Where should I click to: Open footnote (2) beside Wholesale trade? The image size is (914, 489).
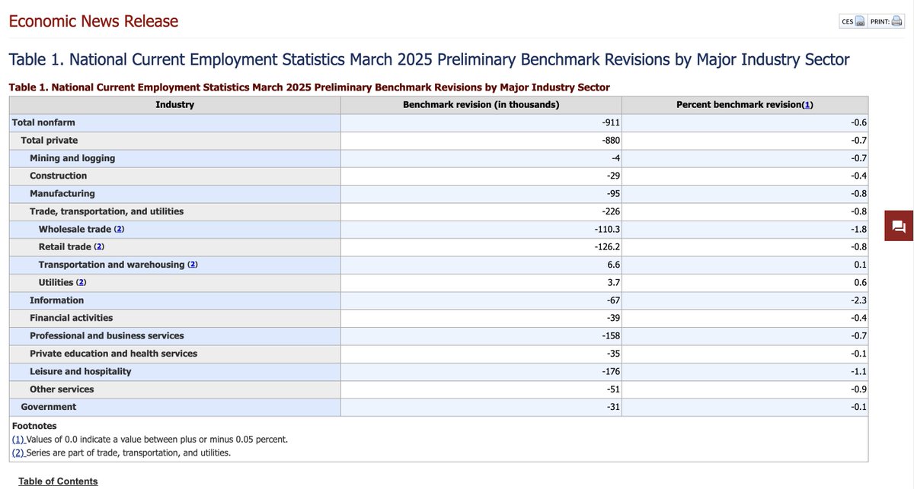coord(119,229)
